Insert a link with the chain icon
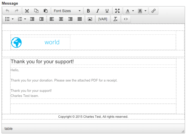This screenshot has width=186, height=135. coord(153,11)
